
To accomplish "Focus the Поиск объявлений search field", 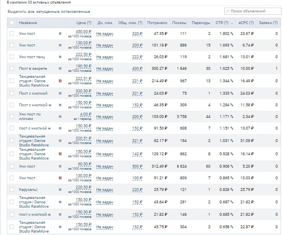I will click(252, 11).
